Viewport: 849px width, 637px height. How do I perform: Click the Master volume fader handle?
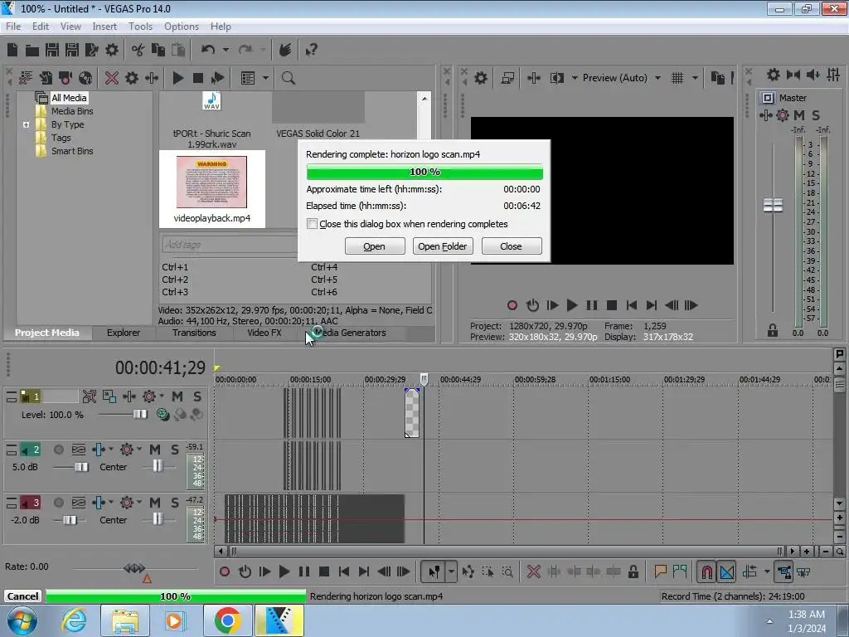773,206
